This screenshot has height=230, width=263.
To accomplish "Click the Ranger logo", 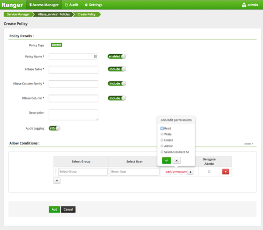I will (12, 5).
